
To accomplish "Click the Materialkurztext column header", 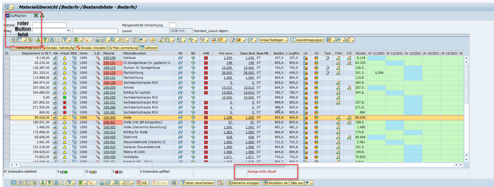I will point(135,53).
